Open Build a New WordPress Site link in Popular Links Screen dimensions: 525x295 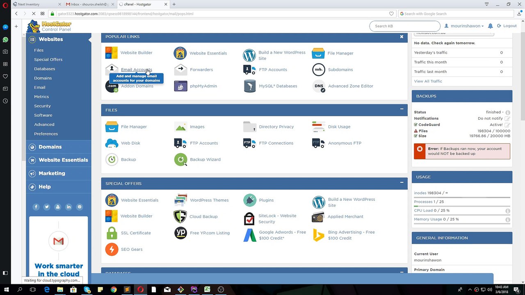pos(282,55)
